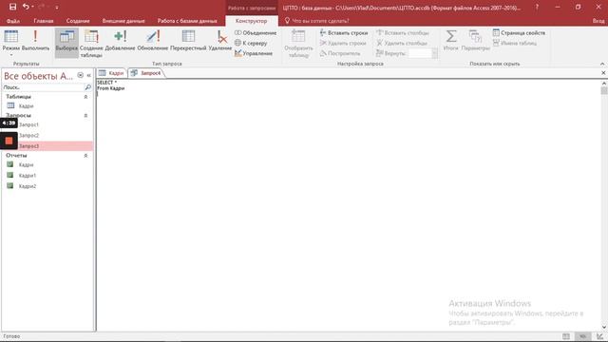
Task: Open quick access toolbar customize dropdown
Action: 57,7
